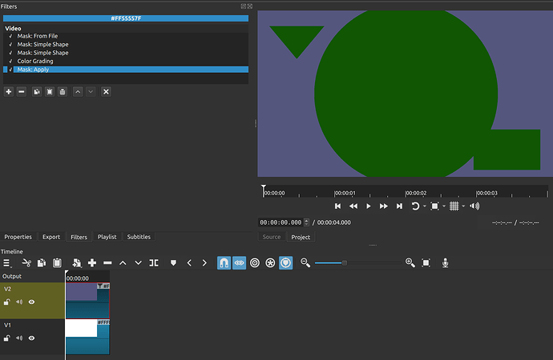Toggle zoom fit in player
The height and width of the screenshot is (360, 553).
(435, 206)
